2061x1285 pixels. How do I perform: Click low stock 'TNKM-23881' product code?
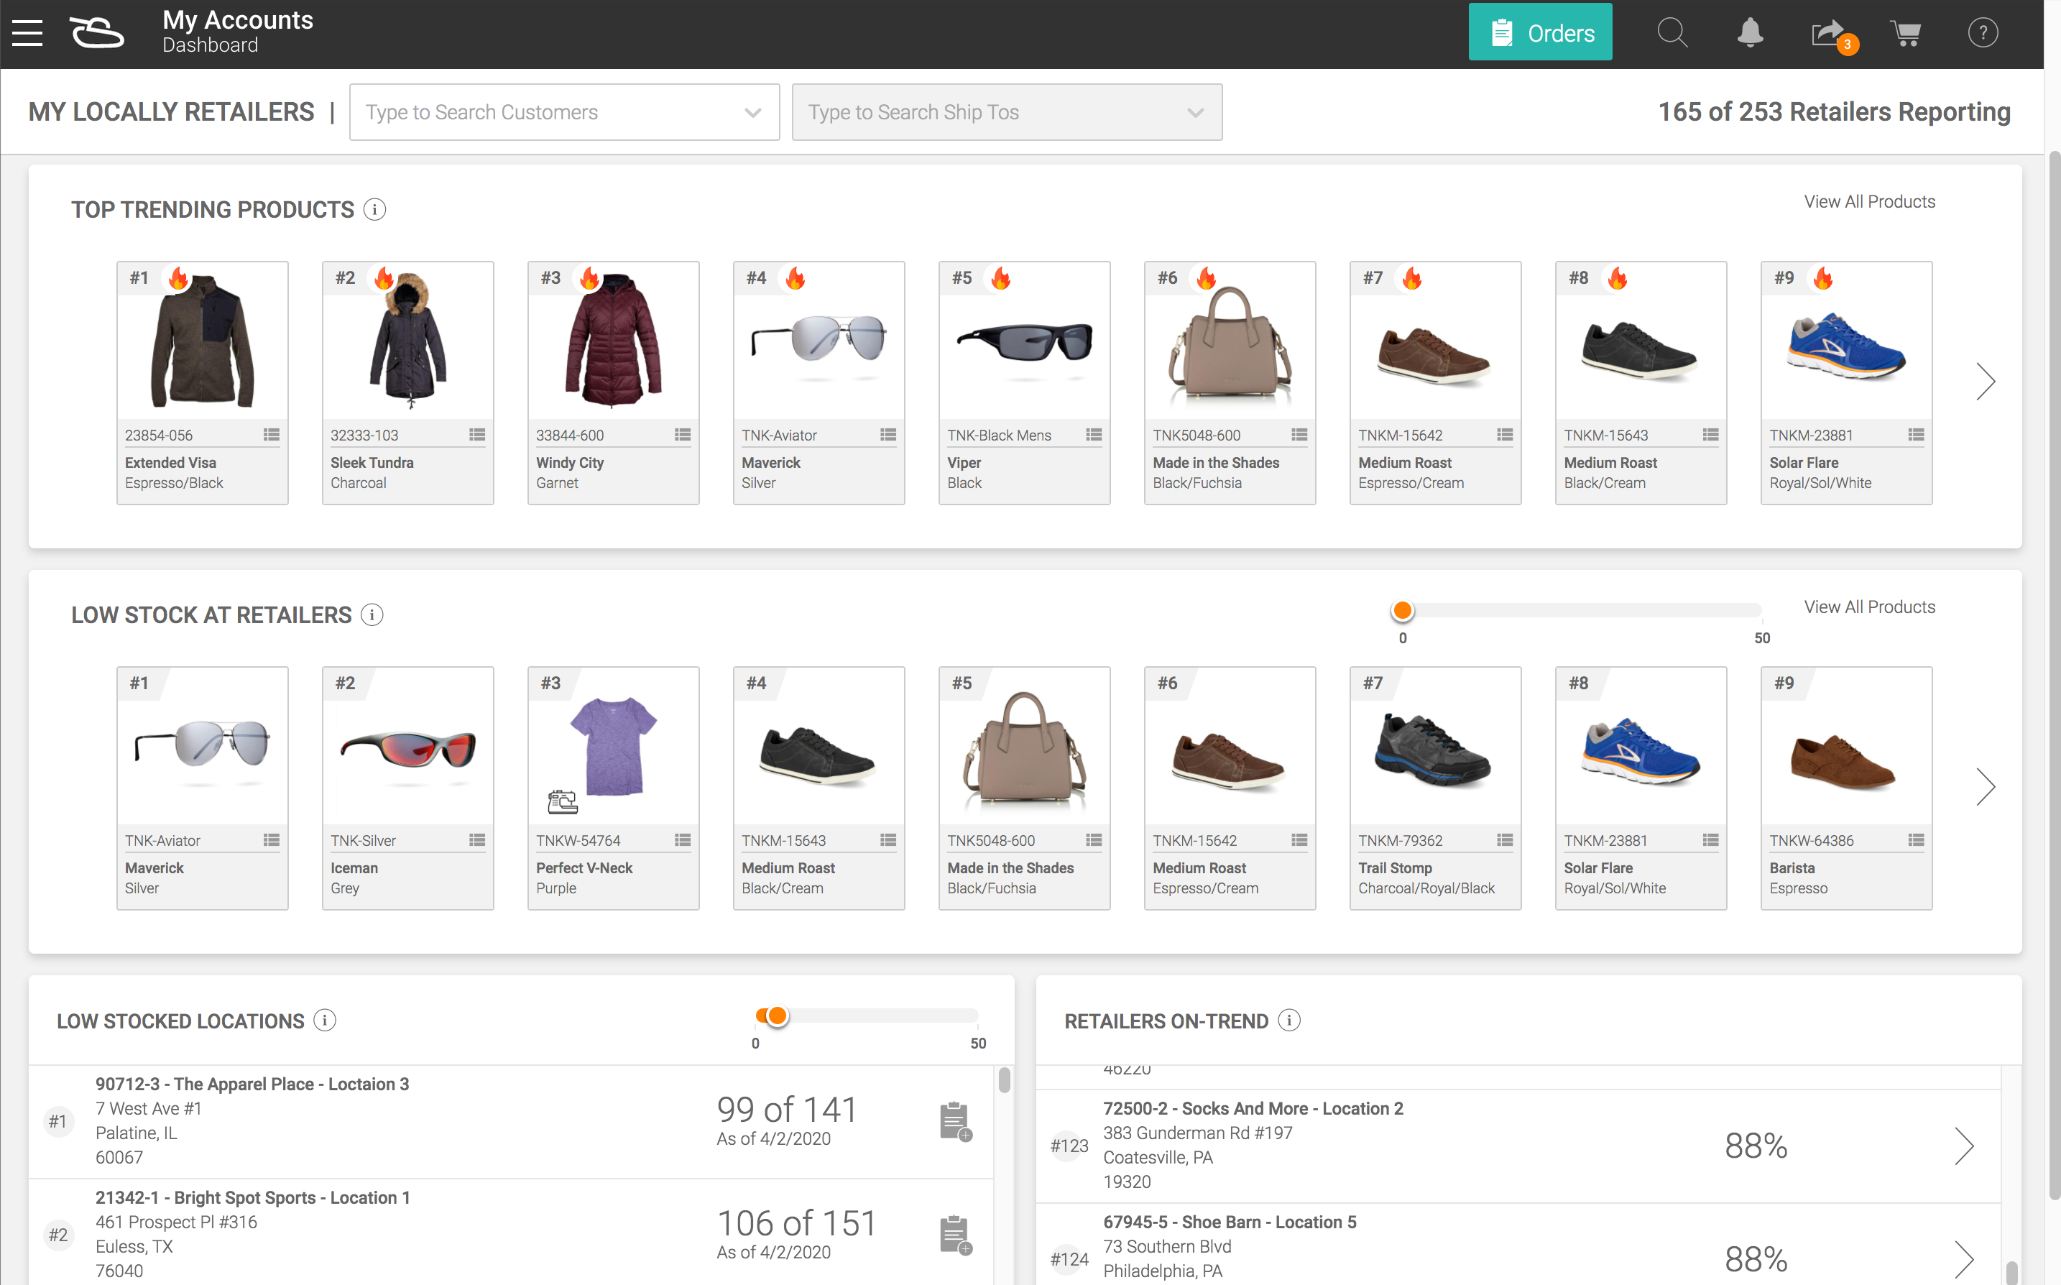pos(1605,841)
